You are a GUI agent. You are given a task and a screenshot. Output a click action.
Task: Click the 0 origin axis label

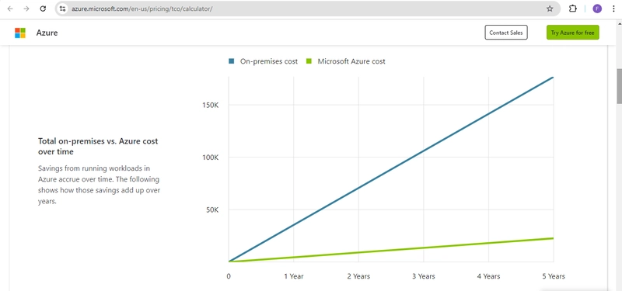click(229, 276)
